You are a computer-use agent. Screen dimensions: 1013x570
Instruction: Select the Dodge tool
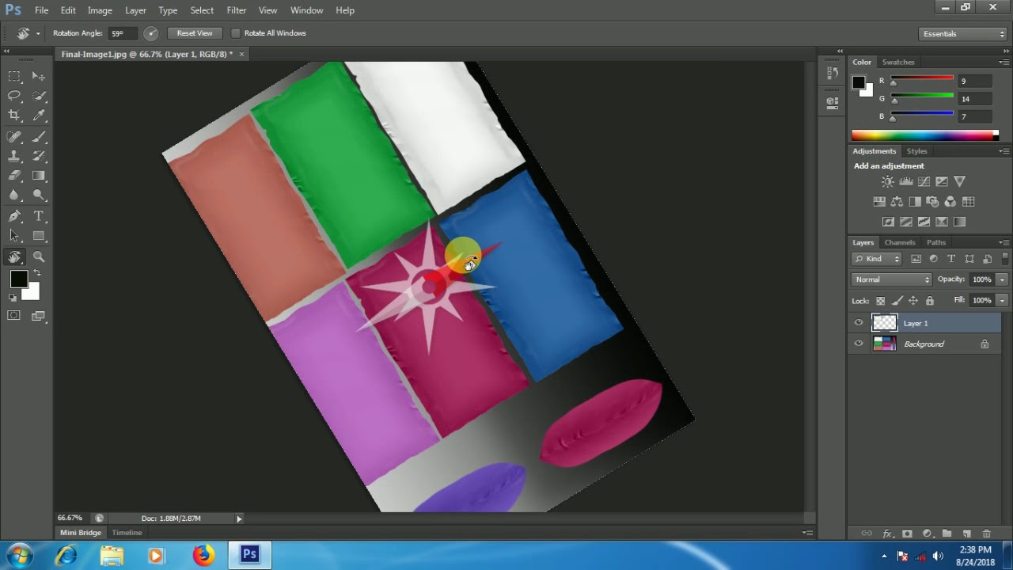point(38,195)
